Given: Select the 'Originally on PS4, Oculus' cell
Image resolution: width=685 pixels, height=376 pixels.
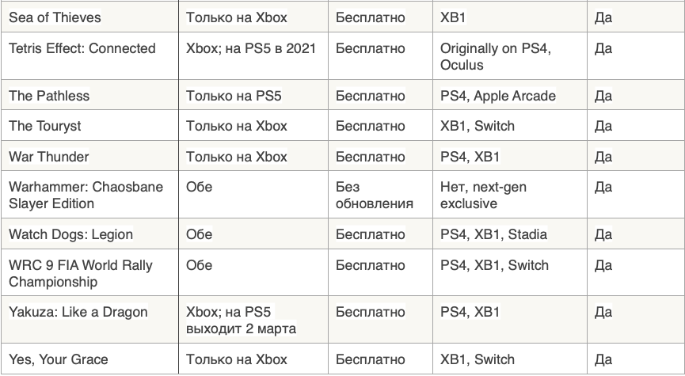Looking at the screenshot, I should [496, 56].
